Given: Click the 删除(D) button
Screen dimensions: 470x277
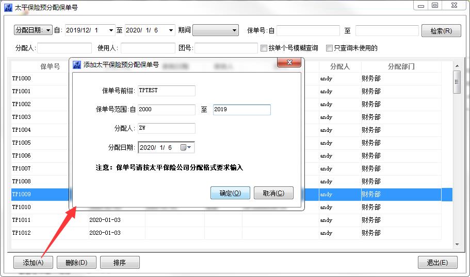Looking at the screenshot, I should tap(76, 263).
